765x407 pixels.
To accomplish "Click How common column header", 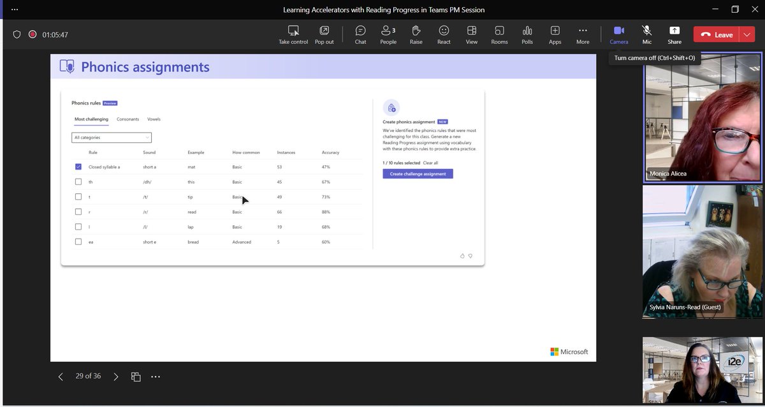I will point(246,152).
